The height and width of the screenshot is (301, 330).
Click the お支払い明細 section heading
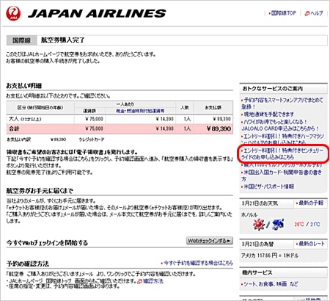[x=24, y=86]
